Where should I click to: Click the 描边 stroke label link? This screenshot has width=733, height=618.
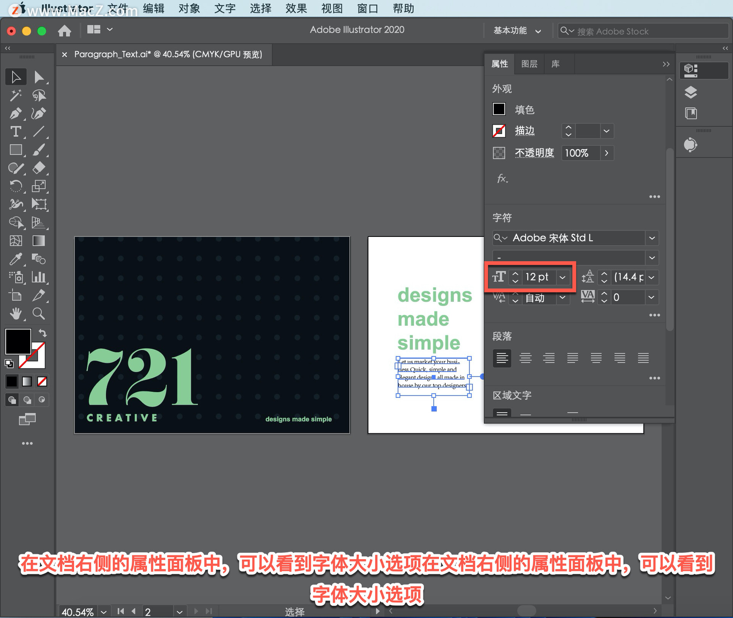pyautogui.click(x=525, y=131)
